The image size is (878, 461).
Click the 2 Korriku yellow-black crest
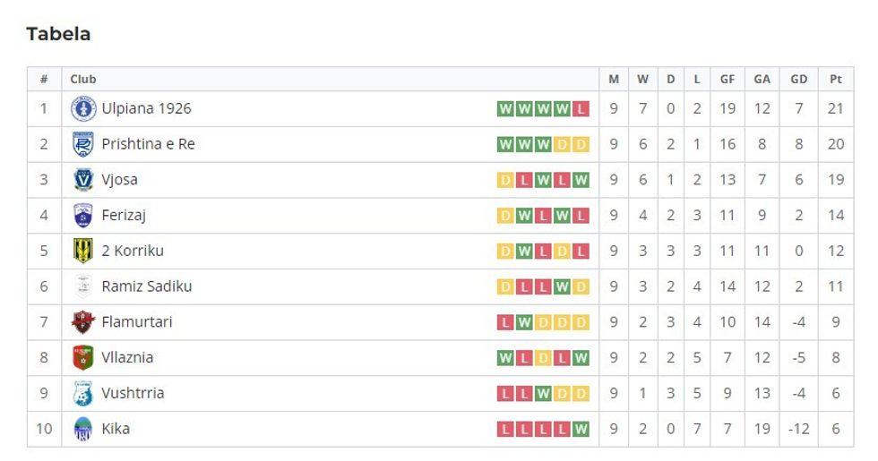coord(83,251)
